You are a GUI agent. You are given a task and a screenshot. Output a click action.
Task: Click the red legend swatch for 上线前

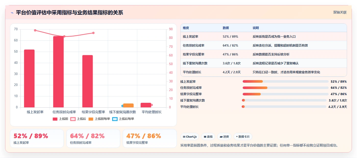tap(55, 119)
